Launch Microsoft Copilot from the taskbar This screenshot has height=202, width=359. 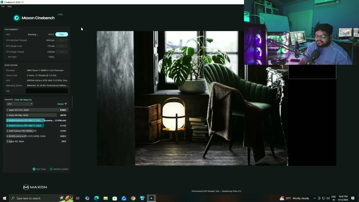pos(87,198)
